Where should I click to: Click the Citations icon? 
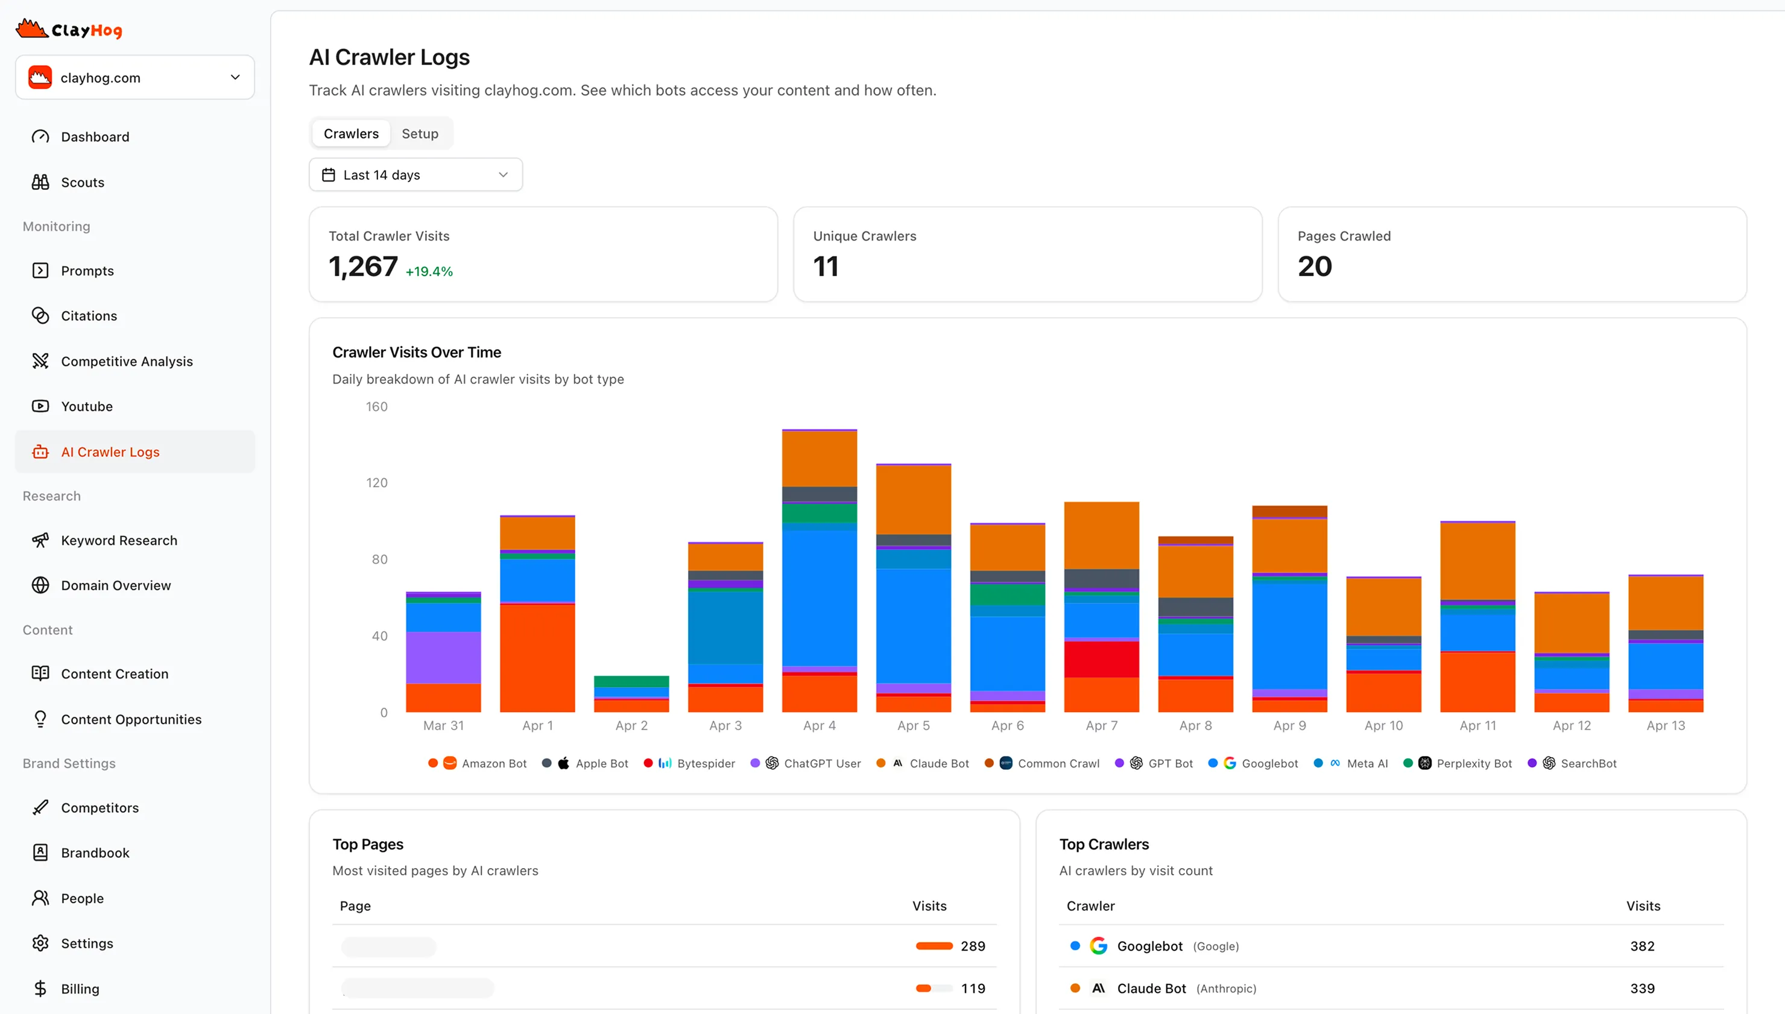[40, 315]
